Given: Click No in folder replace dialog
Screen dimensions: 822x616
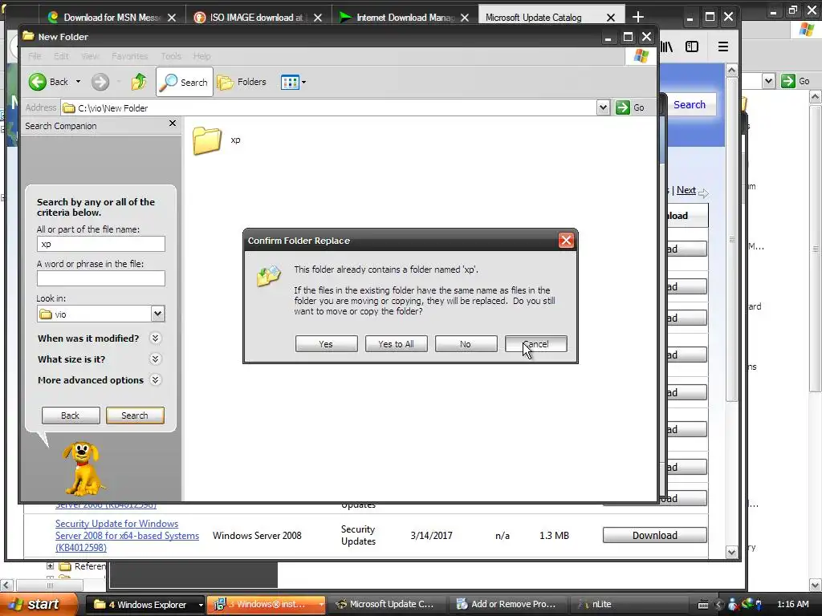Looking at the screenshot, I should point(466,344).
